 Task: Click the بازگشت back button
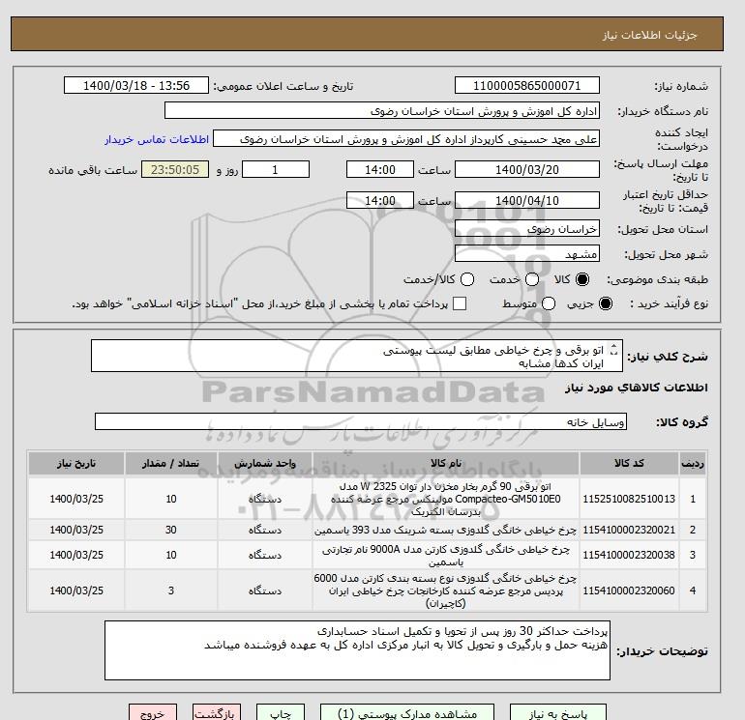click(217, 713)
